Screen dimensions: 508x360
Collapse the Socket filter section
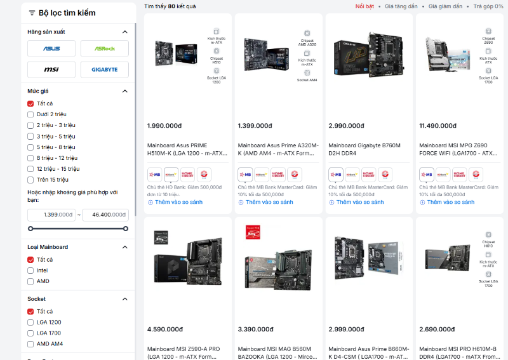coord(124,299)
